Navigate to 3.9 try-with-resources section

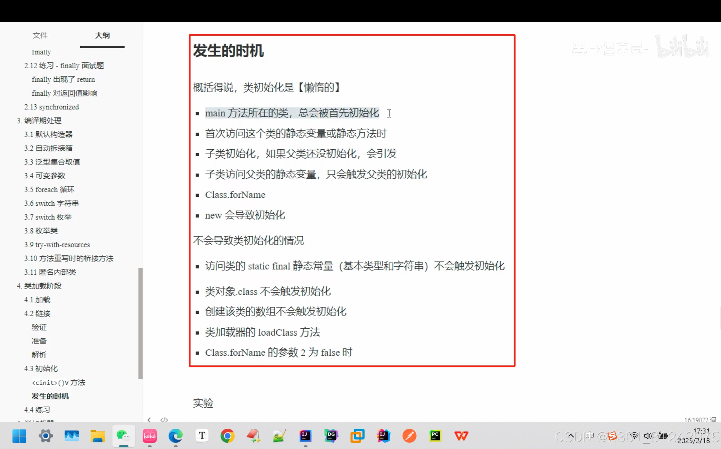(x=57, y=245)
